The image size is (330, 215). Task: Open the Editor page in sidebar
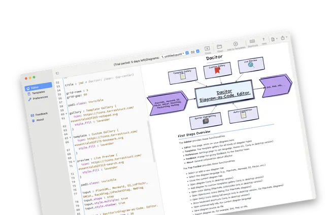pyautogui.click(x=38, y=87)
